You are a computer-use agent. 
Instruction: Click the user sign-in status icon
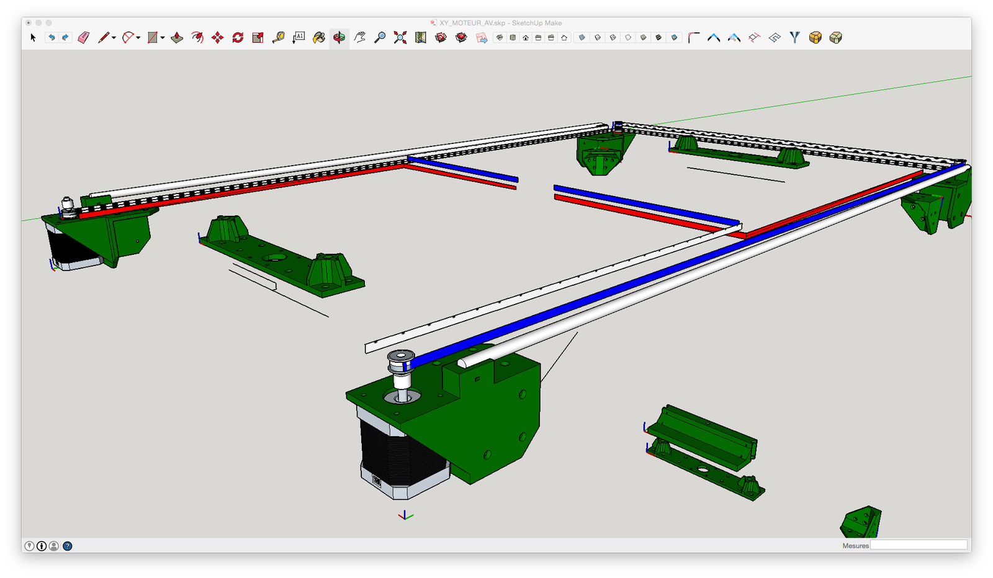point(54,546)
